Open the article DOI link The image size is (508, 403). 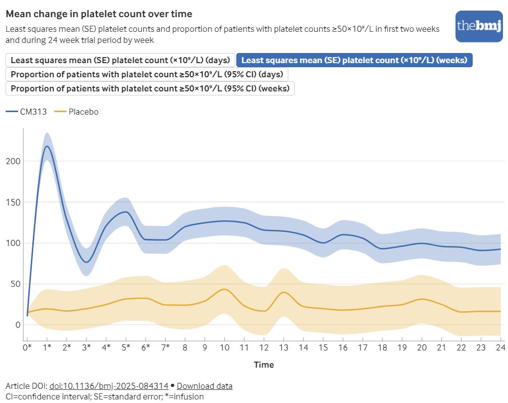click(109, 386)
